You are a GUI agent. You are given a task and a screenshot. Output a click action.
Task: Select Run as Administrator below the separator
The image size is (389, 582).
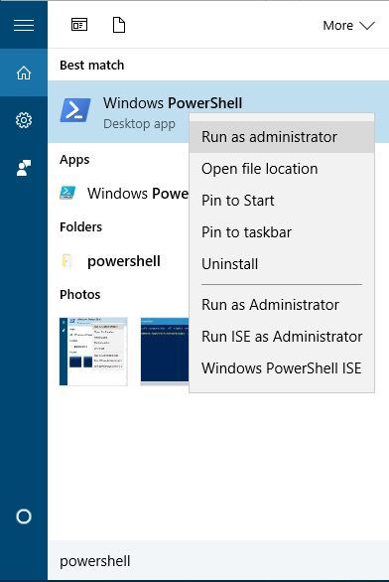coord(282,305)
